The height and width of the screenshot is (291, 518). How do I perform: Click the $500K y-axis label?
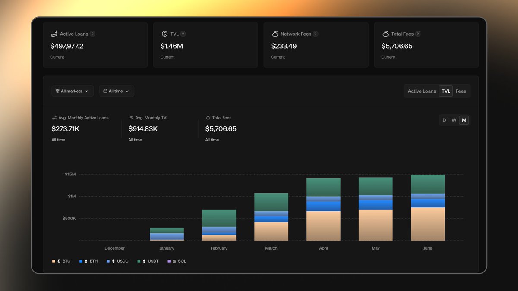click(69, 219)
